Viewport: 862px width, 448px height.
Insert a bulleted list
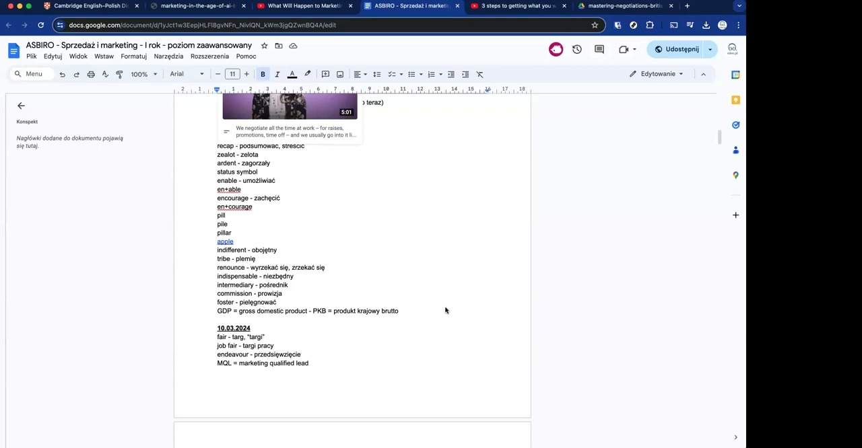(x=411, y=74)
